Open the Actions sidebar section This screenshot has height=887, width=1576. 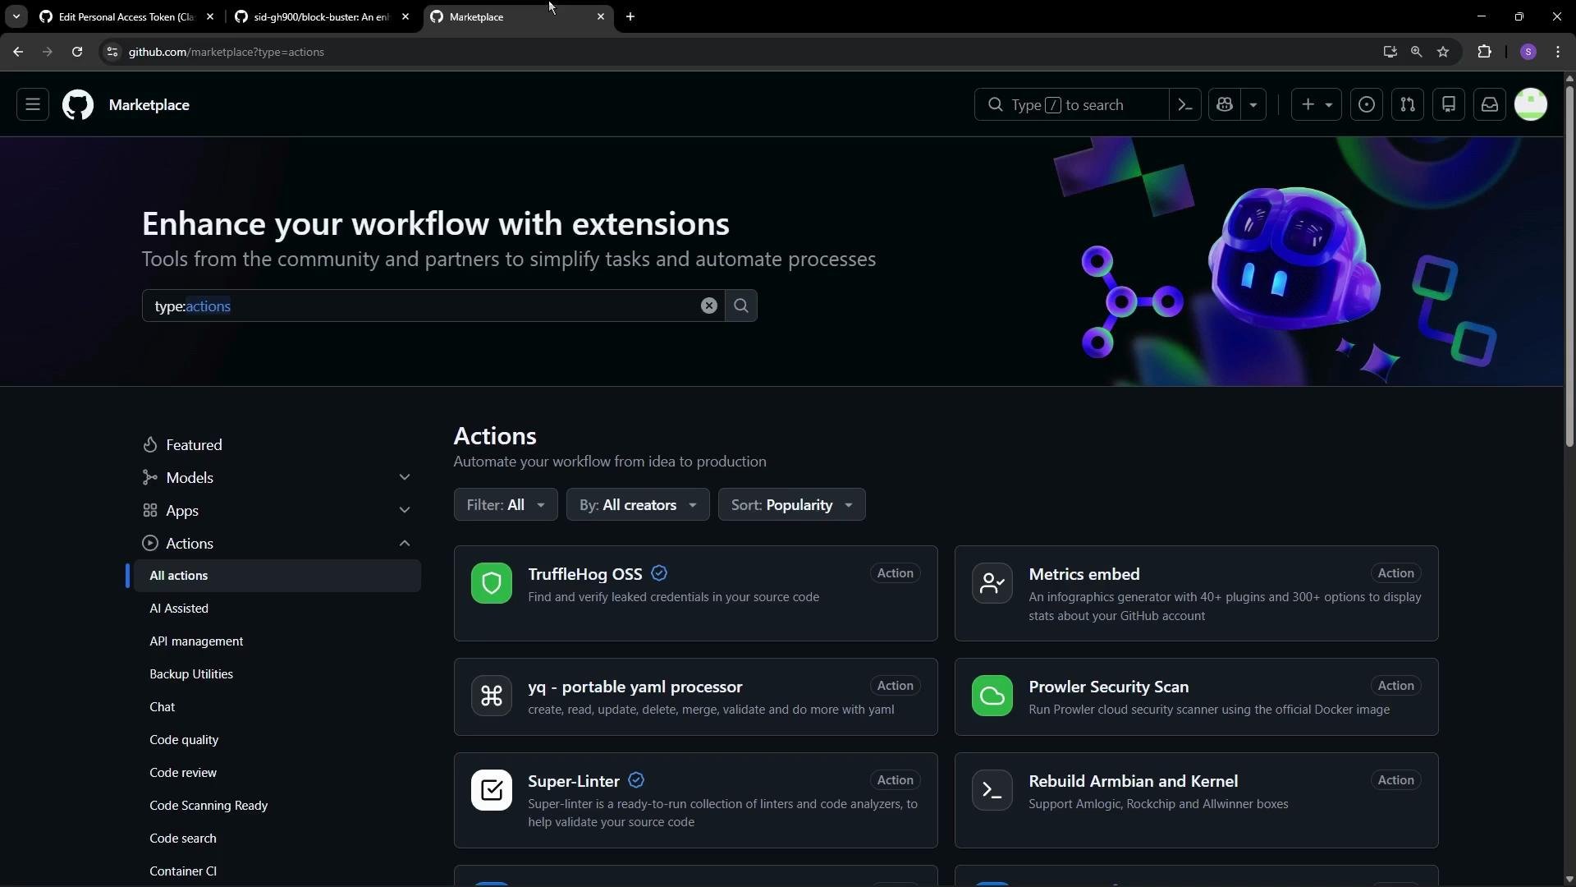(x=190, y=544)
